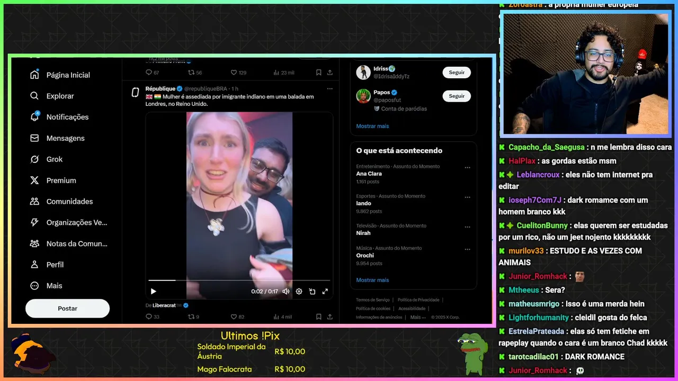Open Perfil person icon

(34, 265)
